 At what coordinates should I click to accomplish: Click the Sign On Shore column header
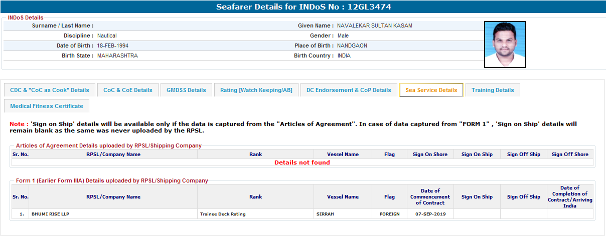pyautogui.click(x=430, y=154)
